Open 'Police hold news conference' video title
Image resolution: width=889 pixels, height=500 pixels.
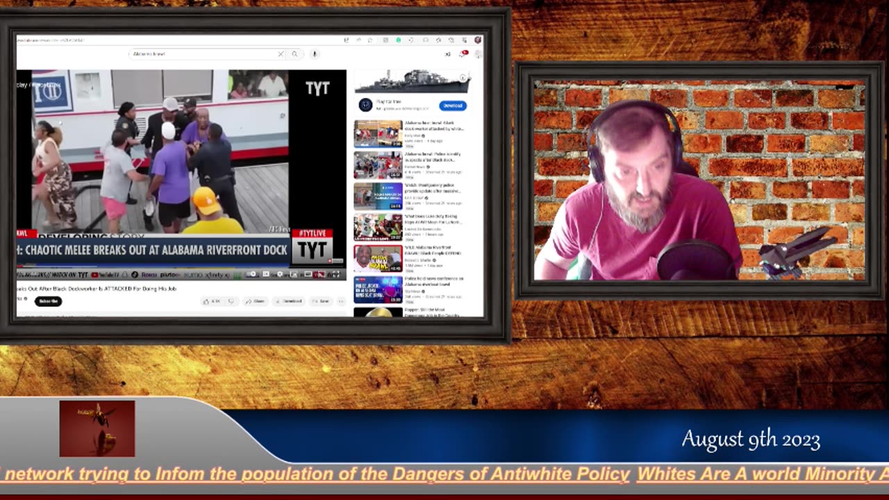tap(434, 281)
